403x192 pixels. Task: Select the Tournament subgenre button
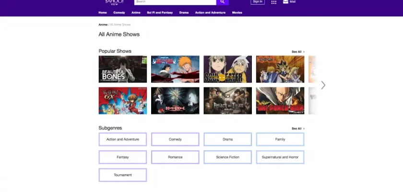tap(123, 175)
